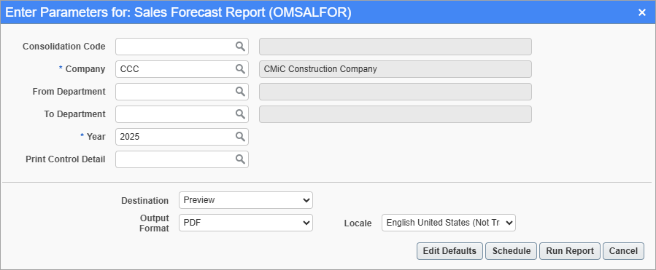Open Print Control Detail lookup icon

click(x=240, y=159)
